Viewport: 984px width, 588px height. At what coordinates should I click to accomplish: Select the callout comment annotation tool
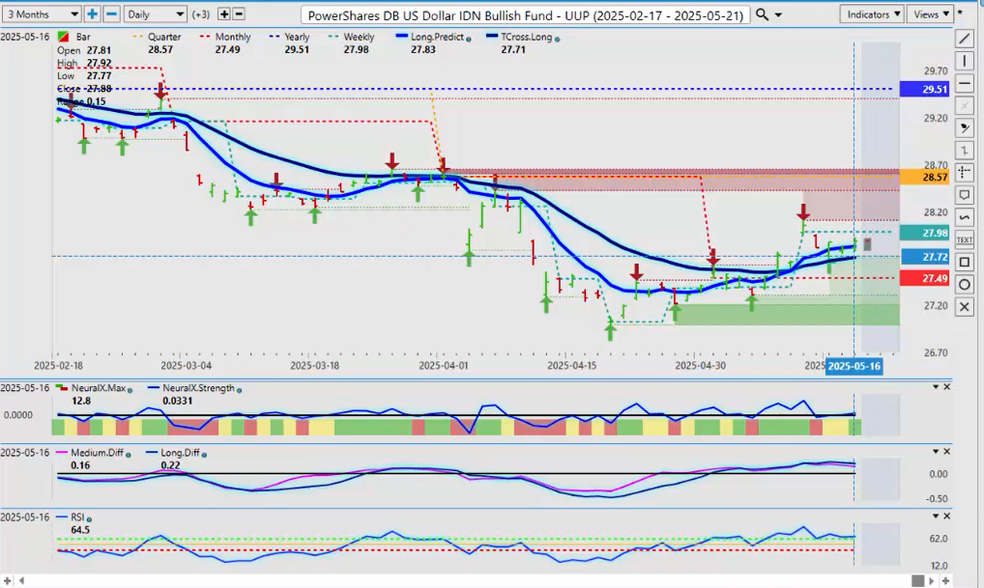pyautogui.click(x=964, y=195)
